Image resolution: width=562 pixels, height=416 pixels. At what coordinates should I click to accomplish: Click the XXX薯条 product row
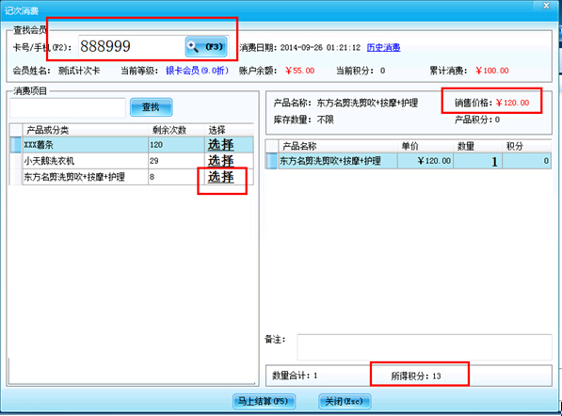(132, 145)
